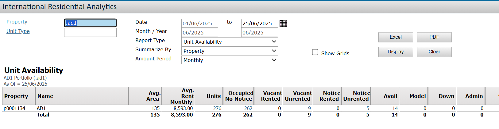The width and height of the screenshot is (499, 129).
Task: Click the Model column header
Action: pyautogui.click(x=414, y=96)
